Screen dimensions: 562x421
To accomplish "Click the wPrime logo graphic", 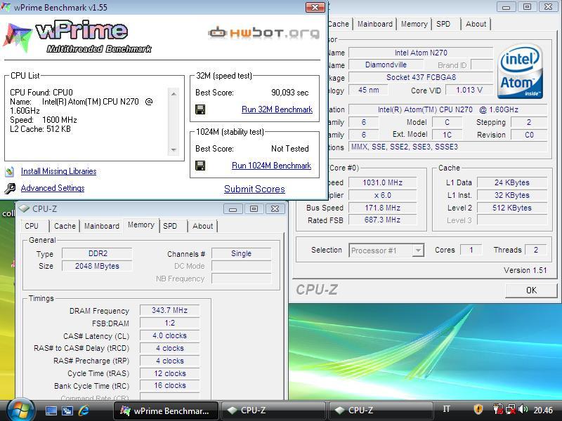I will click(77, 36).
